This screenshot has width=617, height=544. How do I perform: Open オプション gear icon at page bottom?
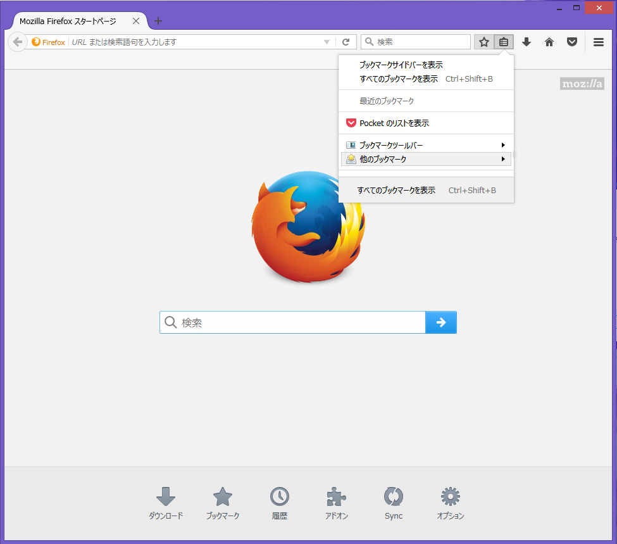(451, 497)
